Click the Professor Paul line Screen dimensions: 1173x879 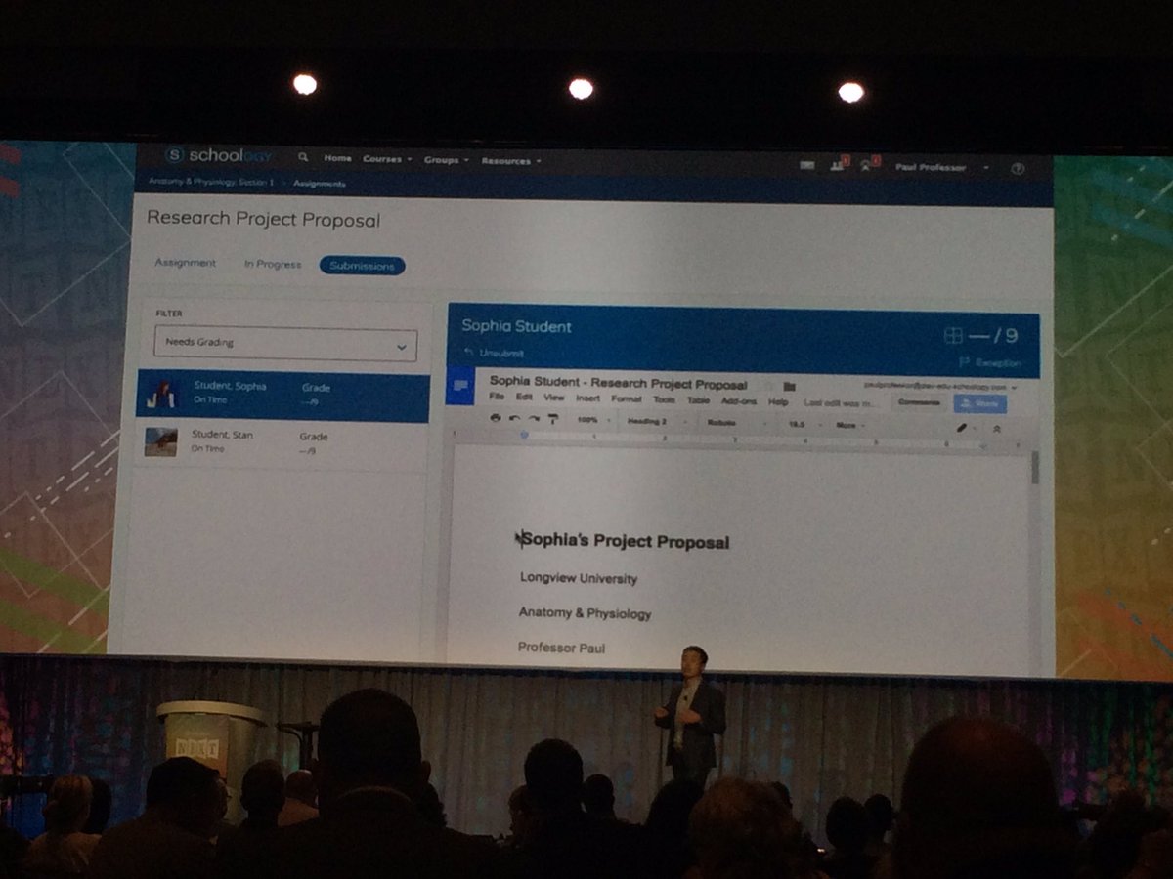click(x=562, y=647)
